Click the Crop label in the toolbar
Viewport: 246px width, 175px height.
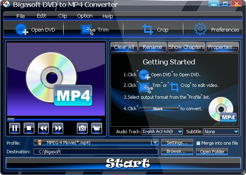162,30
